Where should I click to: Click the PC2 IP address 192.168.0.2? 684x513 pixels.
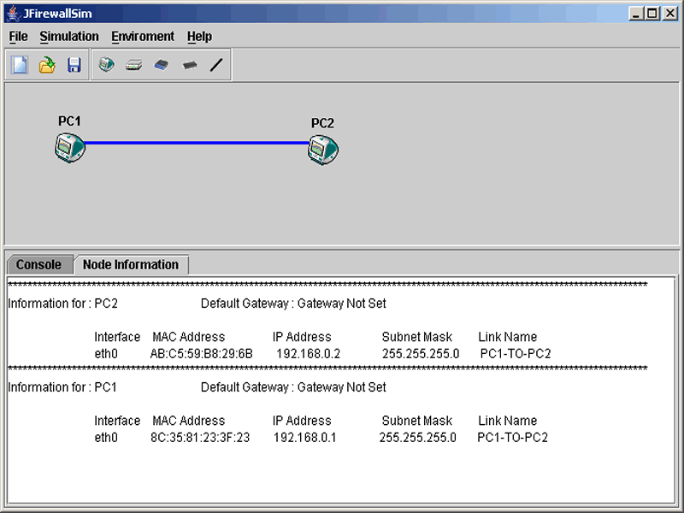point(308,353)
